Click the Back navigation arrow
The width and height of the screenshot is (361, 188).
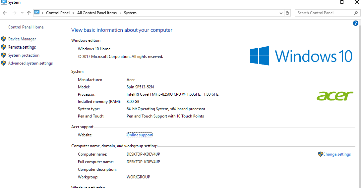coord(5,13)
